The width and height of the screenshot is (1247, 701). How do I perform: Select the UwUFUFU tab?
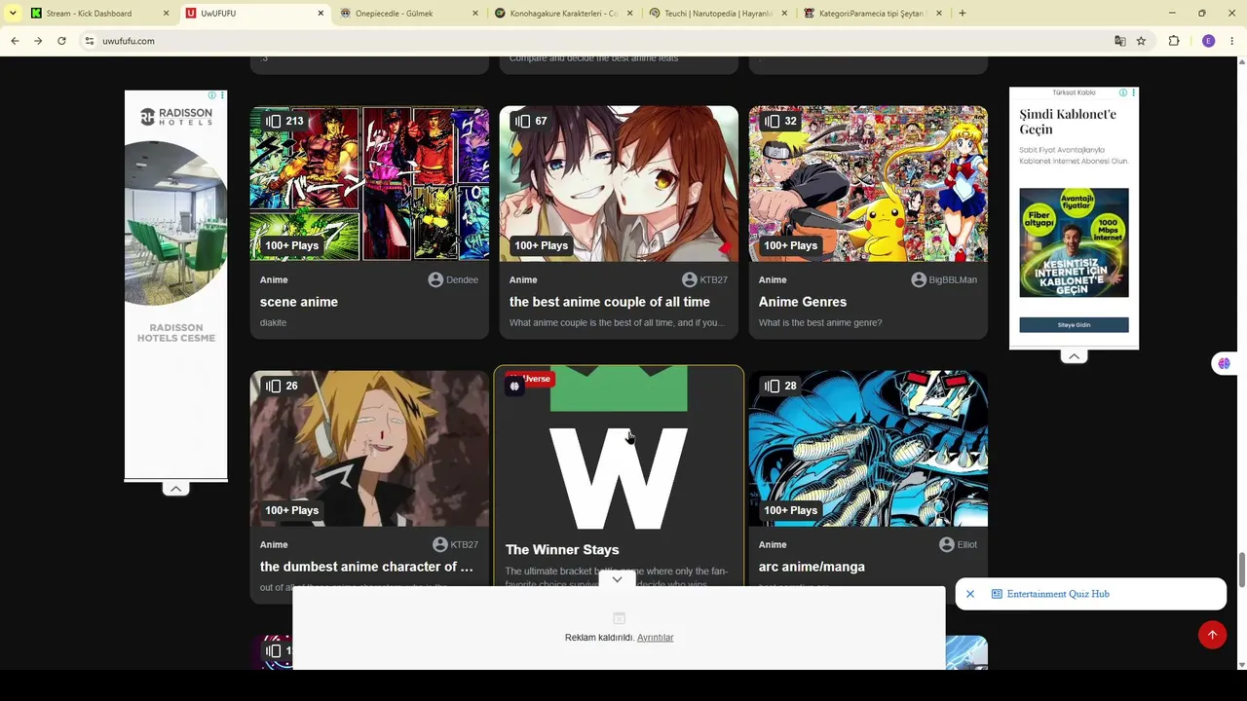pyautogui.click(x=253, y=14)
